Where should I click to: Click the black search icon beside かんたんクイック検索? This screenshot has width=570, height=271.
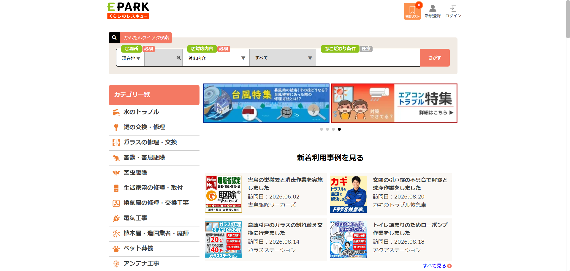(114, 38)
